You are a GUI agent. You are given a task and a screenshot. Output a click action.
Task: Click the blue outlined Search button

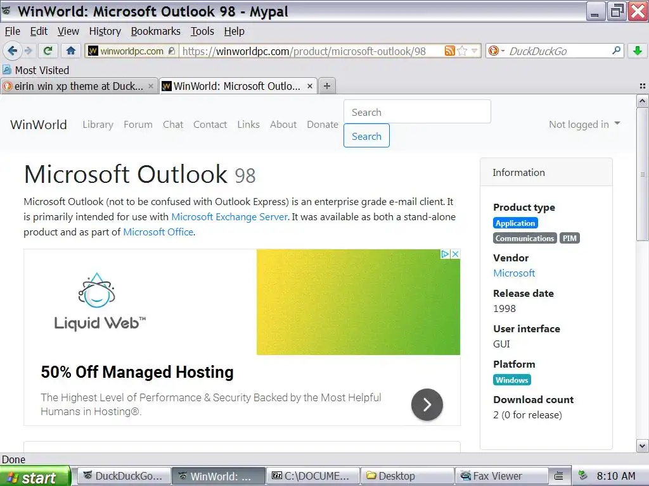pos(366,135)
